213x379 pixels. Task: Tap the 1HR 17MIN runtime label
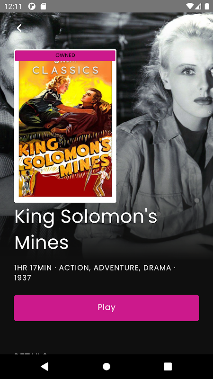(33, 268)
